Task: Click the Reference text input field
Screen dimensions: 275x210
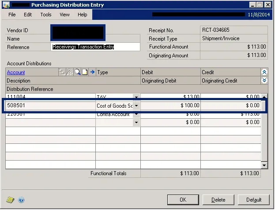Action: (x=95, y=47)
